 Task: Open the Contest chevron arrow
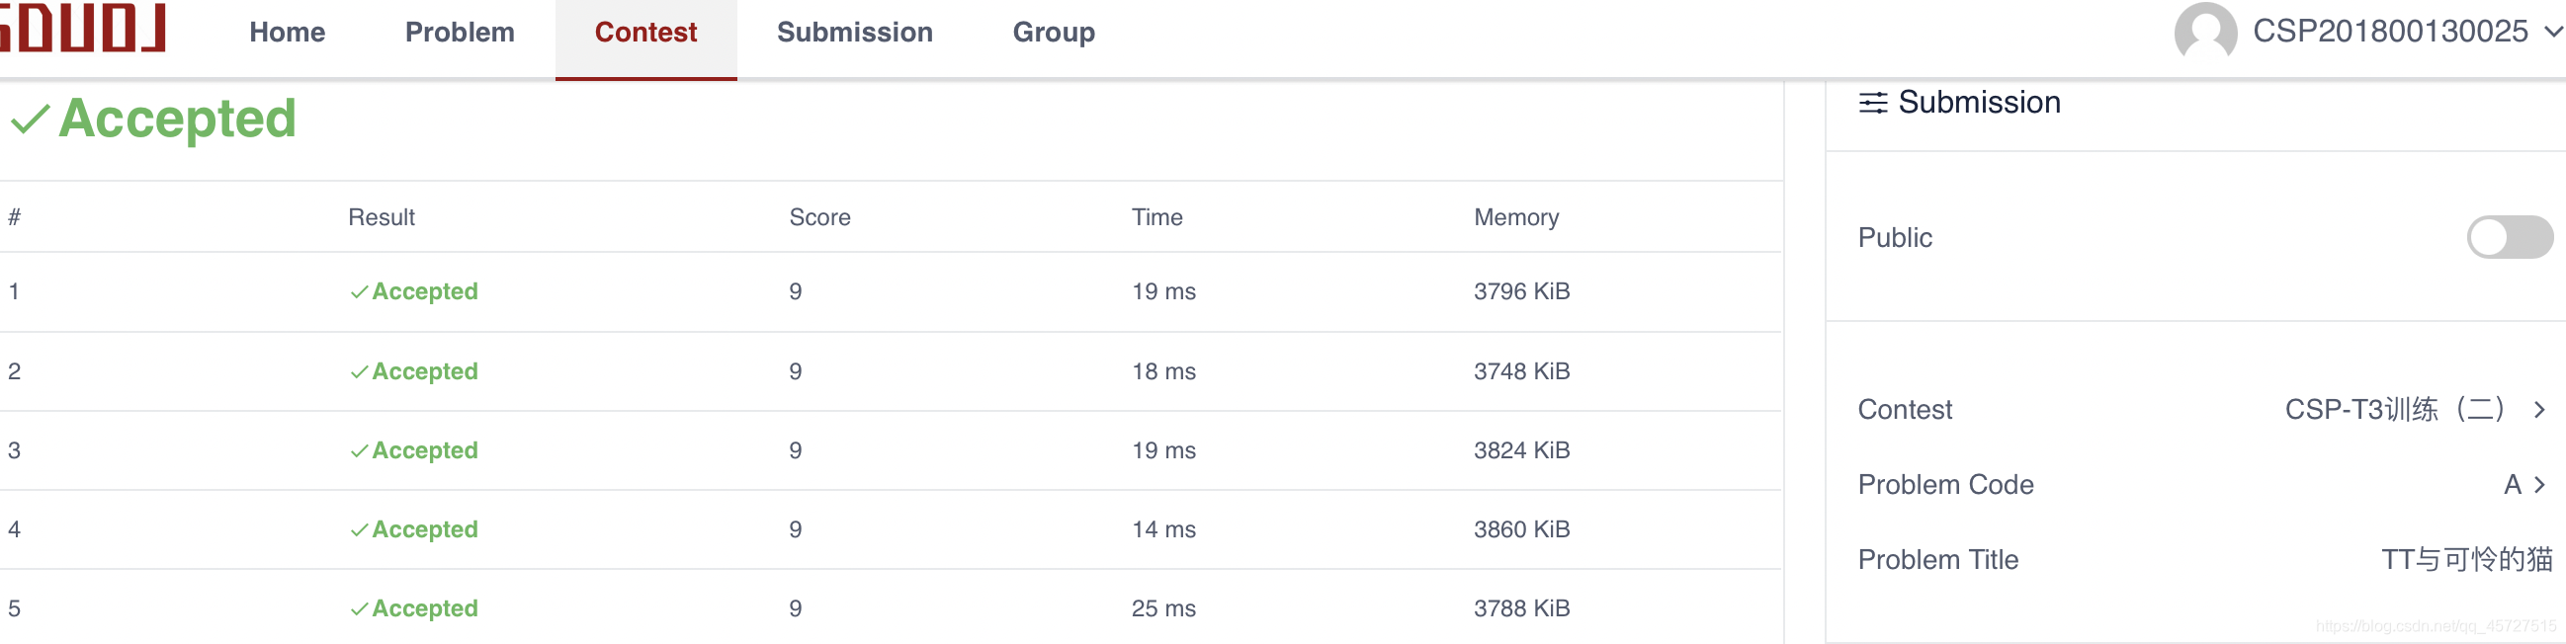2539,409
